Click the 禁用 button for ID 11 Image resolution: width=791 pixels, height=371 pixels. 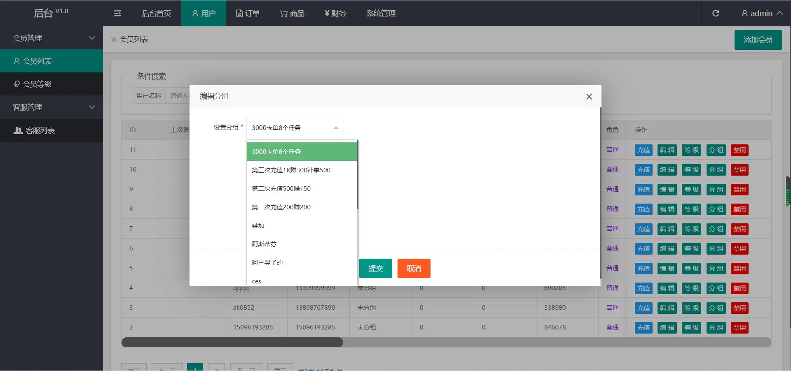740,150
